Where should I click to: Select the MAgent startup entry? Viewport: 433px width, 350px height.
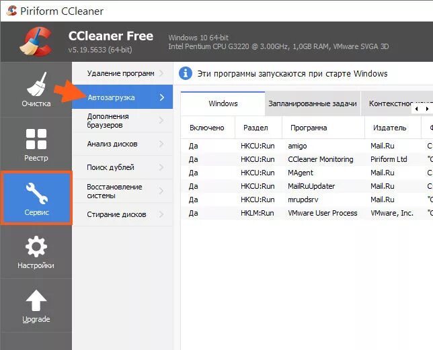[x=307, y=173]
